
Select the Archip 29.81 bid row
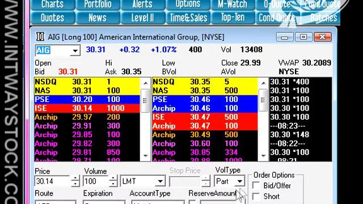point(87,152)
